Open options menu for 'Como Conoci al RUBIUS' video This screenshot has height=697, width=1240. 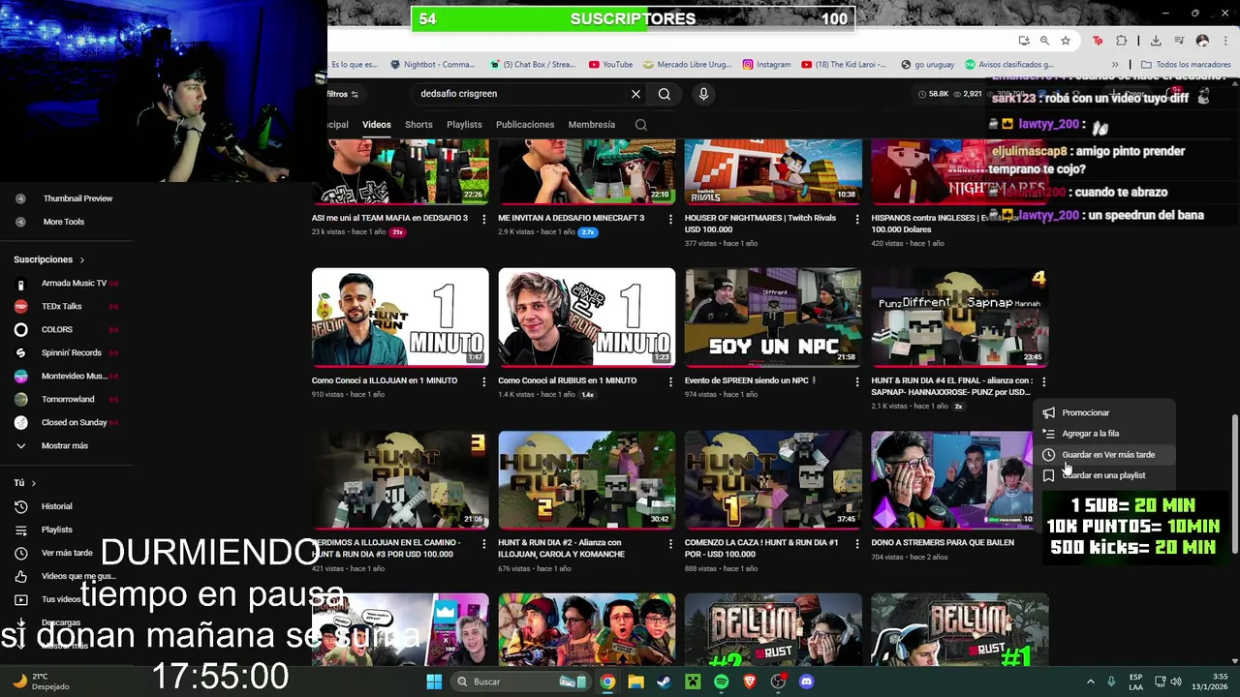click(x=670, y=381)
